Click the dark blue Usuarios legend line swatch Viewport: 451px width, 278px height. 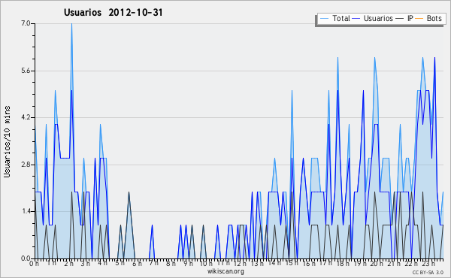pyautogui.click(x=356, y=19)
